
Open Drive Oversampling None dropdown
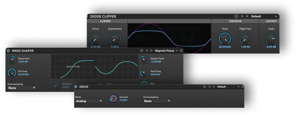coord(157,101)
